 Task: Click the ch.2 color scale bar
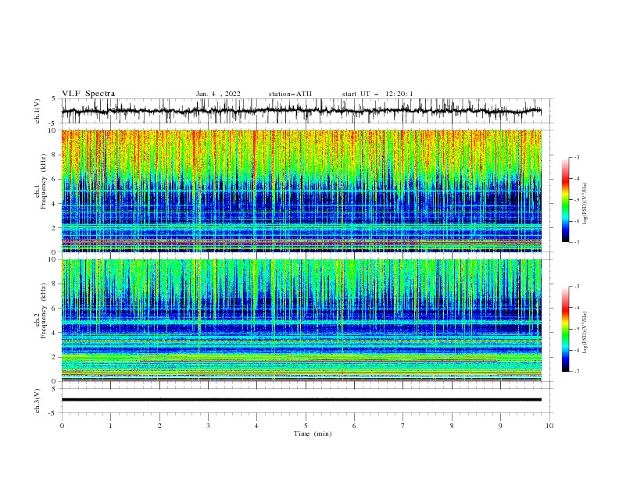(565, 329)
